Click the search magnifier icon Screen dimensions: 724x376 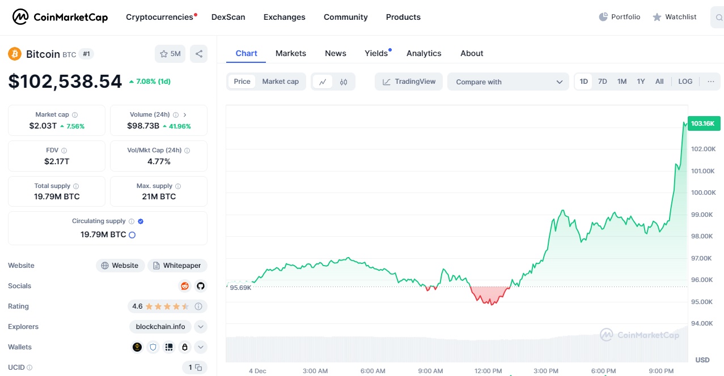719,18
